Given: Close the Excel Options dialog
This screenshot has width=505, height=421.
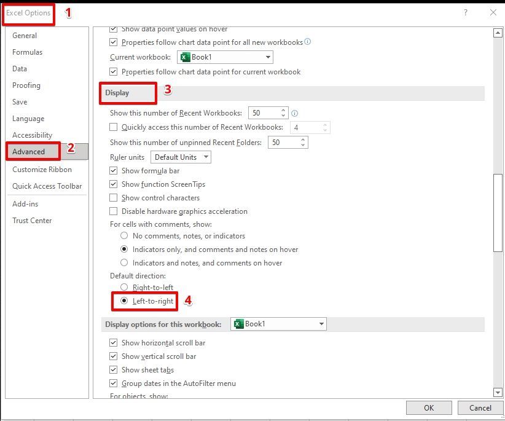Looking at the screenshot, I should click(493, 12).
